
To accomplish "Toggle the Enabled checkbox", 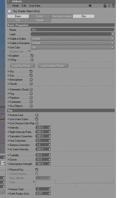I will point(32,55).
